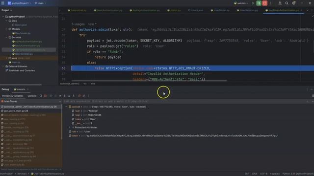Image resolution: width=314 pixels, height=176 pixels.
Task: Click the red Stop button in top toolbar
Action: click(265, 3)
